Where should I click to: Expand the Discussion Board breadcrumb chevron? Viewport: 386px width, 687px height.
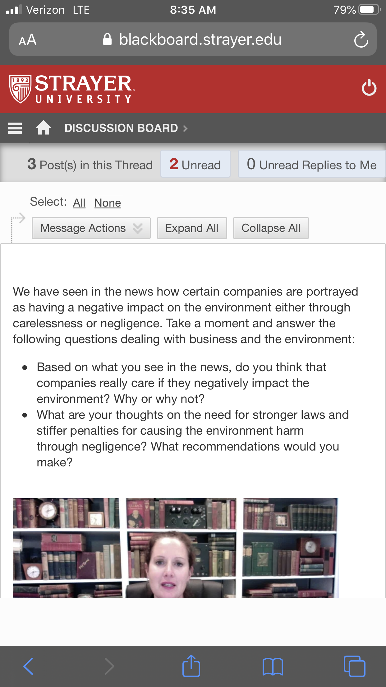[186, 129]
